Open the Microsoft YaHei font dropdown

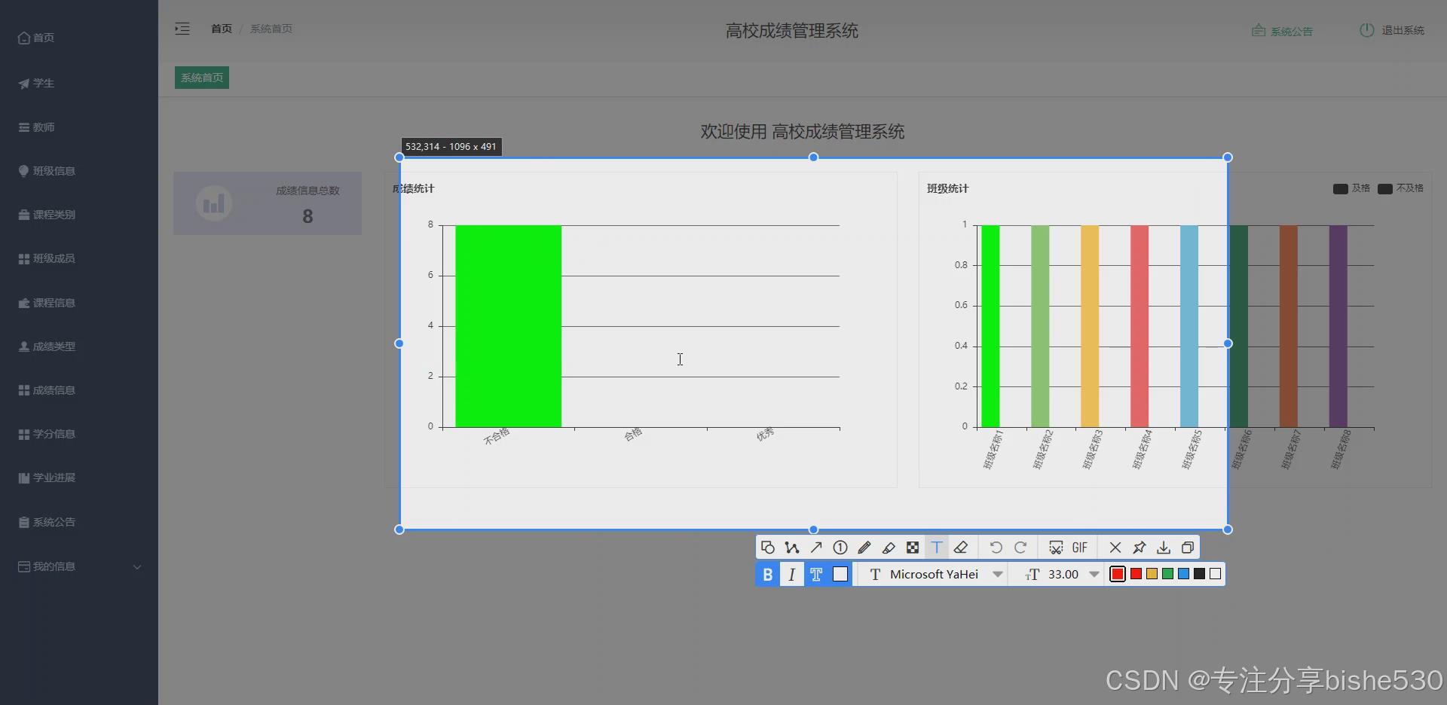(936, 574)
